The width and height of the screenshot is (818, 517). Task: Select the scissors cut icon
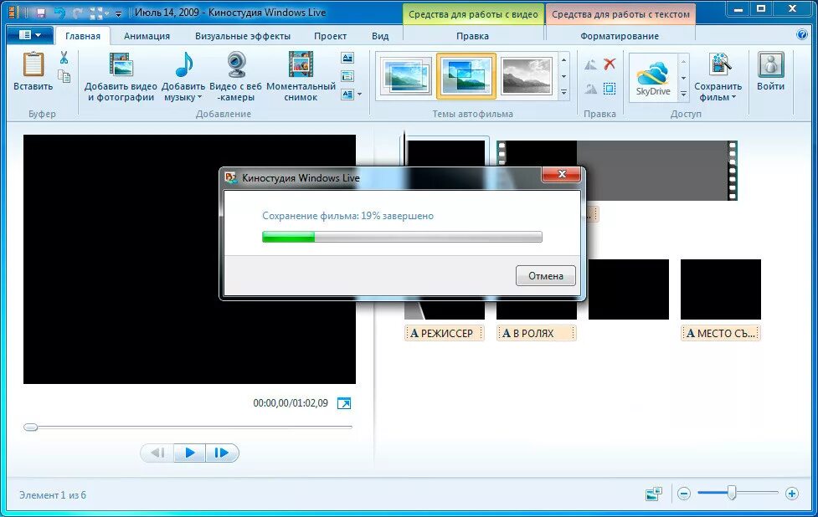[64, 58]
